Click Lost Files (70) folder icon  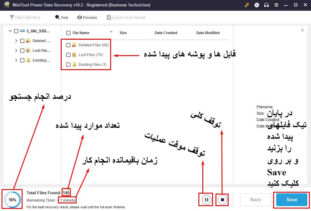pos(74,55)
